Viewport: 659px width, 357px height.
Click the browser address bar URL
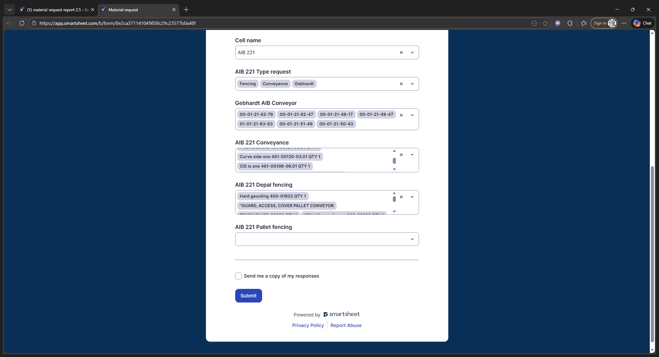(117, 23)
